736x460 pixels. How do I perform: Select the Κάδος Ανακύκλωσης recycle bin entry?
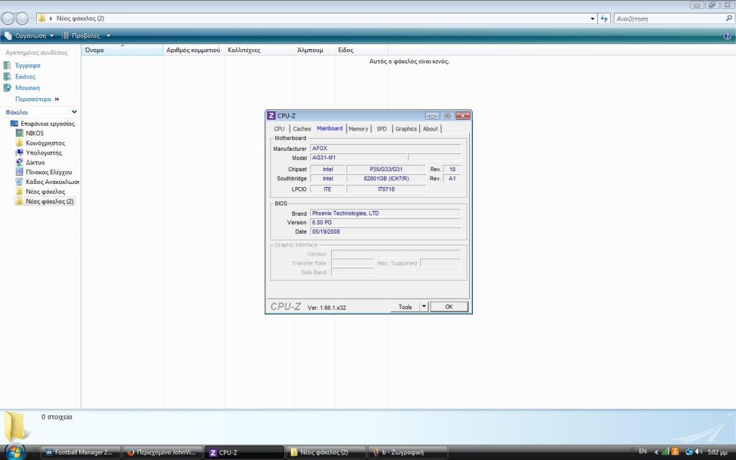[52, 182]
